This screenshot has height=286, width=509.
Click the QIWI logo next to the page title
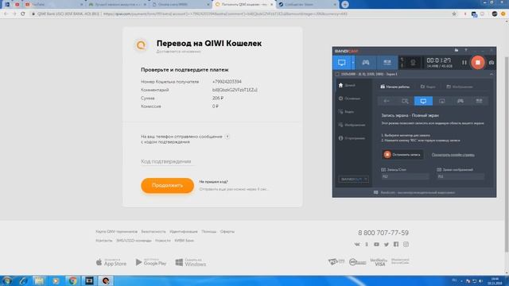[141, 45]
